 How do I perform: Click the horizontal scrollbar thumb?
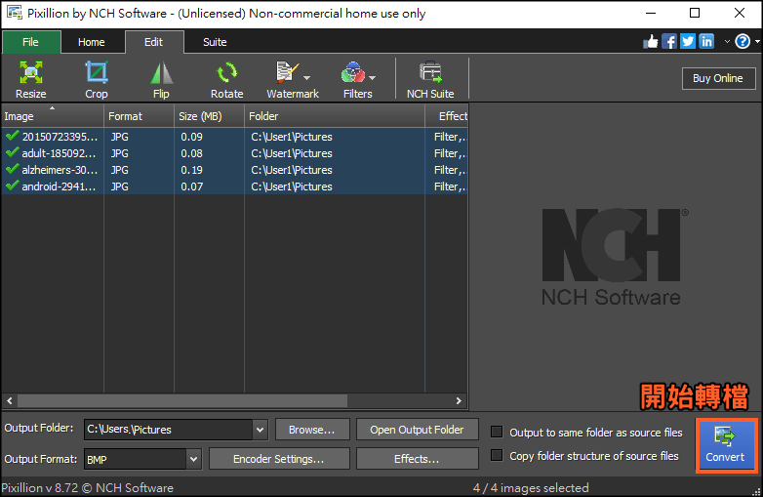pyautogui.click(x=182, y=400)
